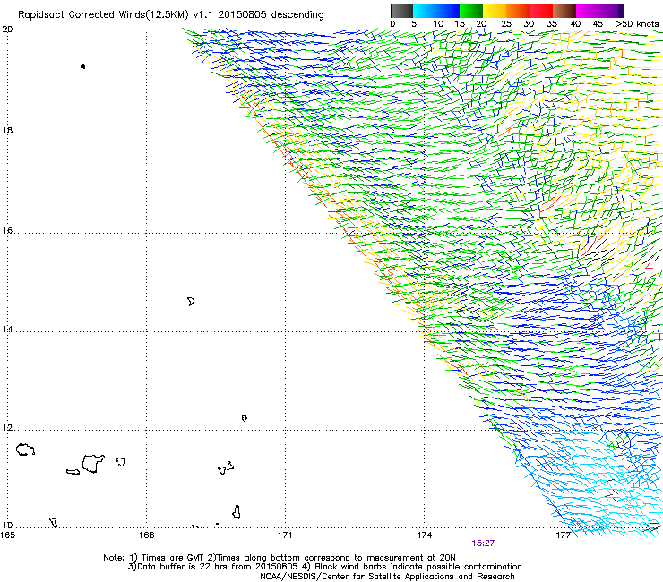Click the largest island outline near 11N 167E
The image size is (663, 582).
(x=93, y=464)
